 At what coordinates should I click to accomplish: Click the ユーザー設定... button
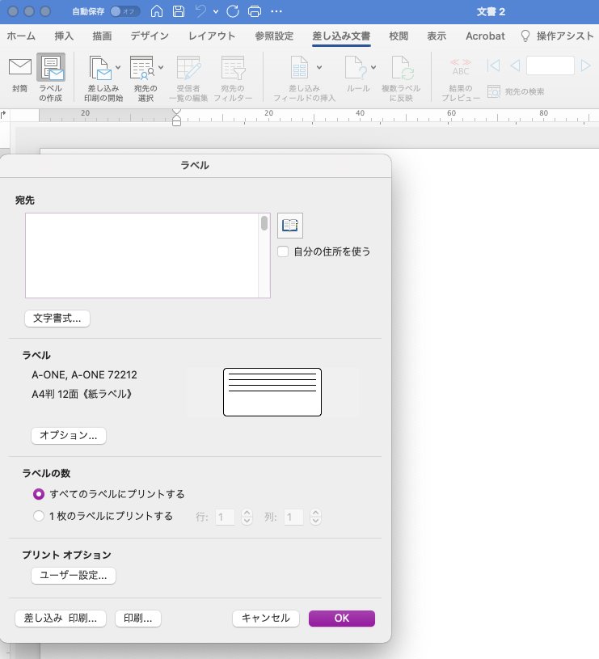pyautogui.click(x=74, y=576)
